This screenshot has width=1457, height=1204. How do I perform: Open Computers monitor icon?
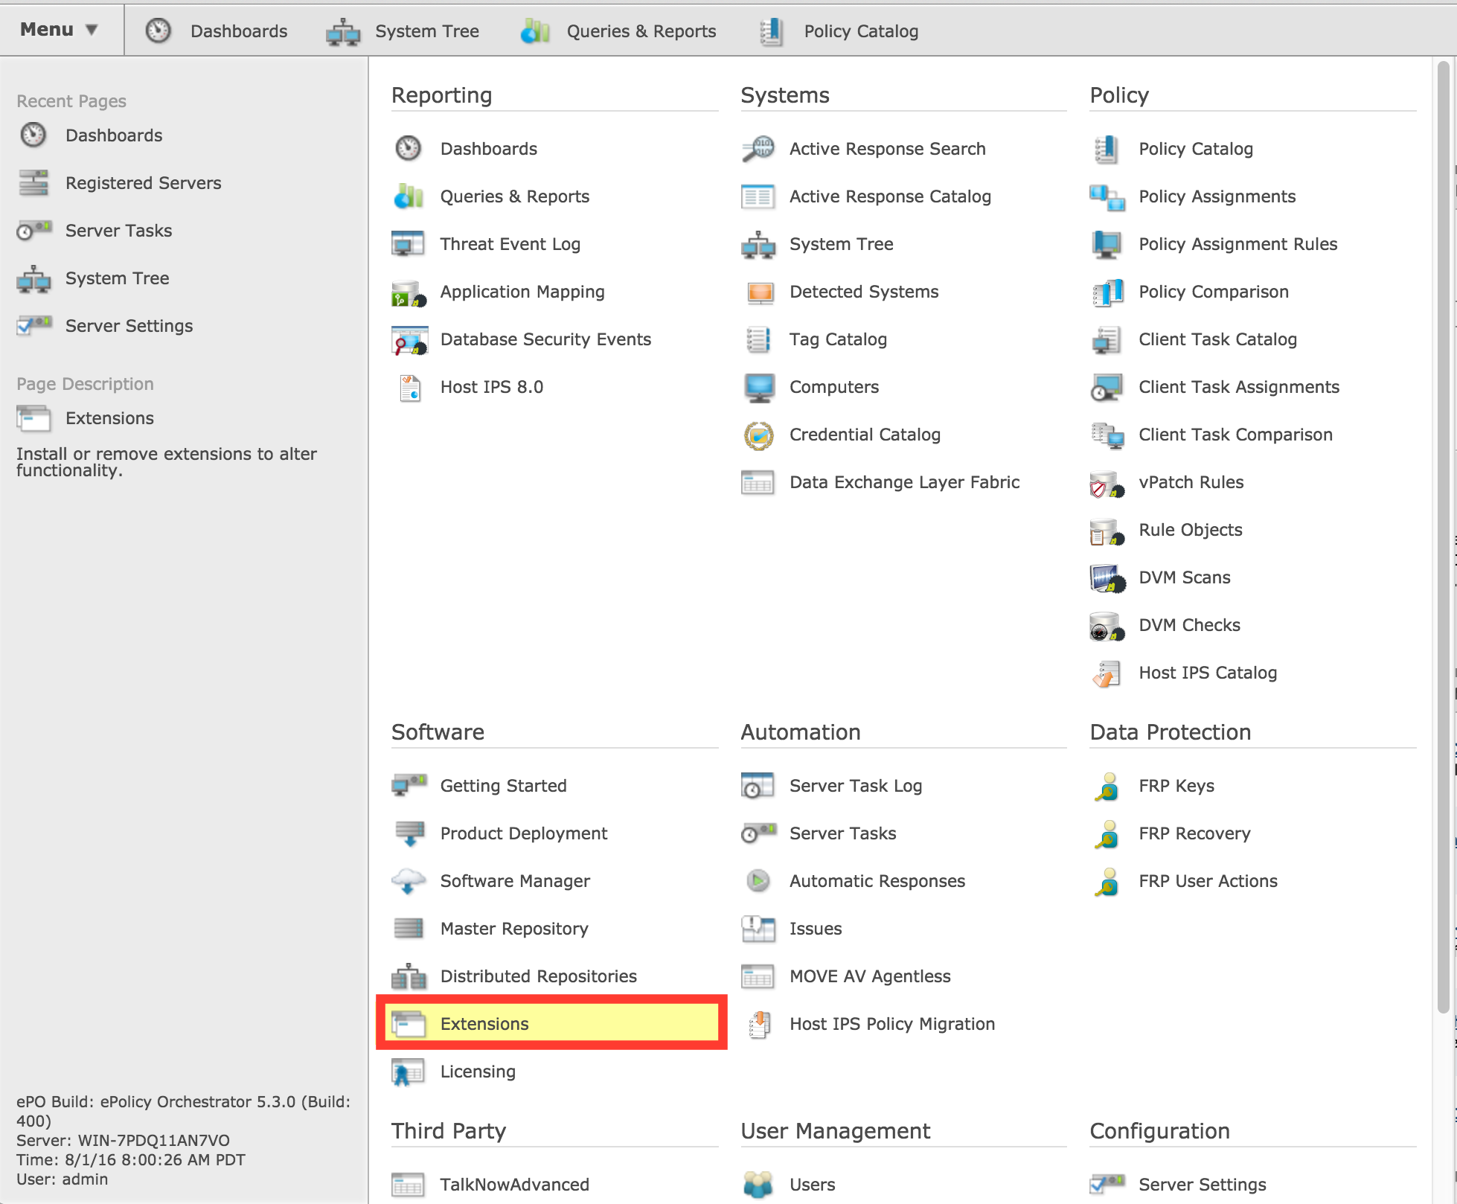759,387
